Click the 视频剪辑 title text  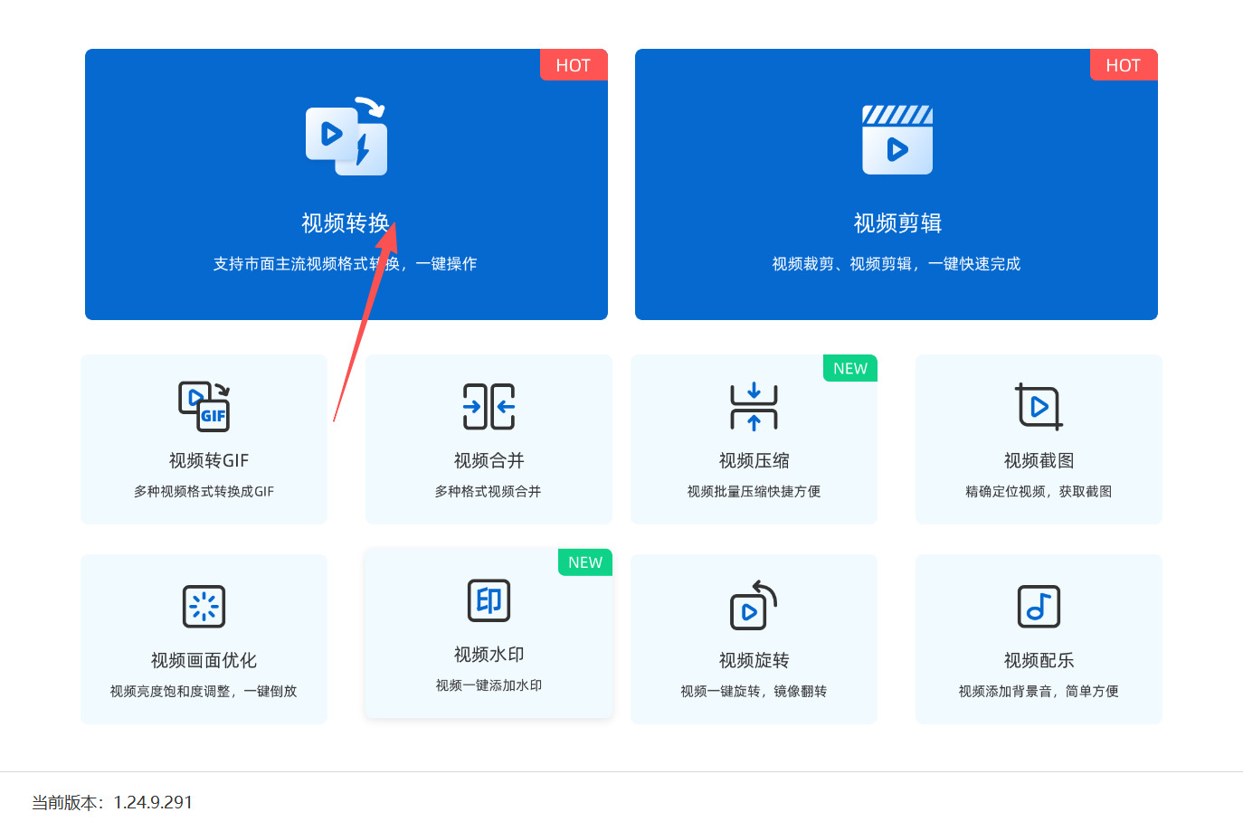click(x=897, y=223)
